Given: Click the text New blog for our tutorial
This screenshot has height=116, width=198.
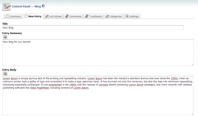Looking at the screenshot, I should 17,42.
